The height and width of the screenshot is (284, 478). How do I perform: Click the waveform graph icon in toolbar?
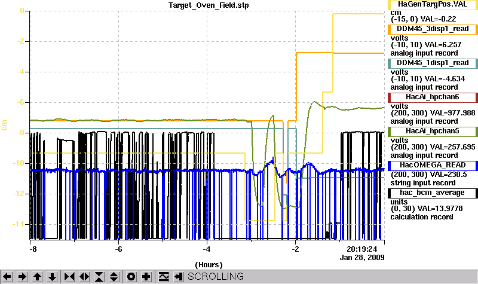(164, 277)
